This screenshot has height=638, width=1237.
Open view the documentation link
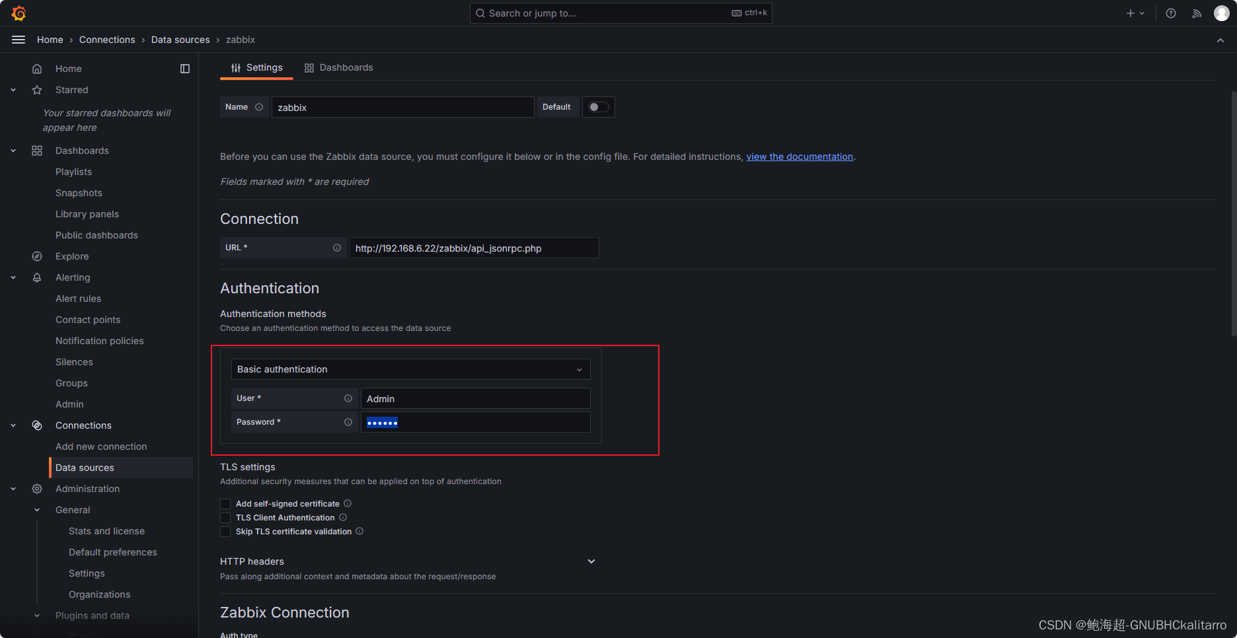click(x=800, y=157)
